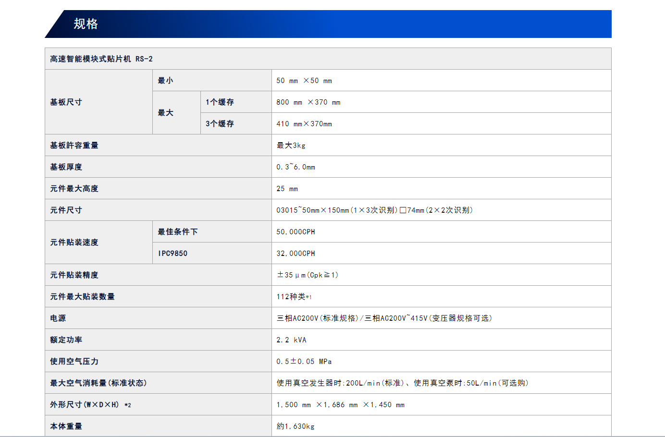Click the 元件最大高度 label
Screen dimensions: 665x437
[74, 189]
